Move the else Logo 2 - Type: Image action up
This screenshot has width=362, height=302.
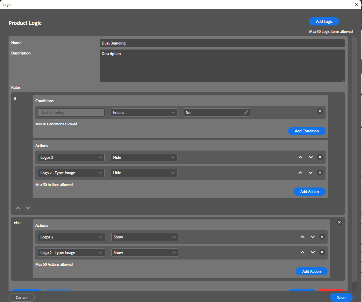pos(302,252)
